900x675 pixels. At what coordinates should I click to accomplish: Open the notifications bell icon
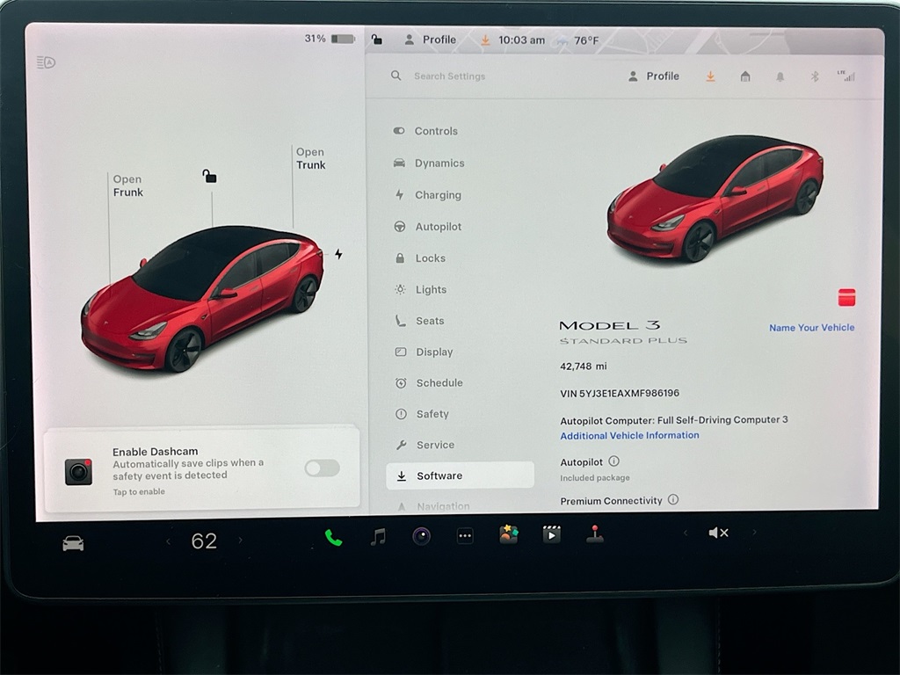pos(780,76)
